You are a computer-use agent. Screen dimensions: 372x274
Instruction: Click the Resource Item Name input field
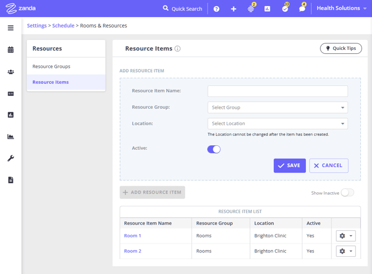point(278,91)
